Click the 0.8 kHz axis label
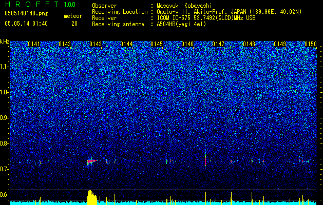 coord(4,143)
